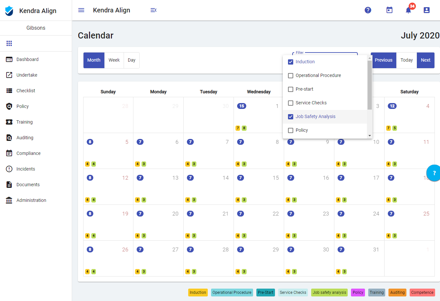Screen dimensions: 440x301
Task: Click the Auditing sidebar icon
Action: [9, 138]
